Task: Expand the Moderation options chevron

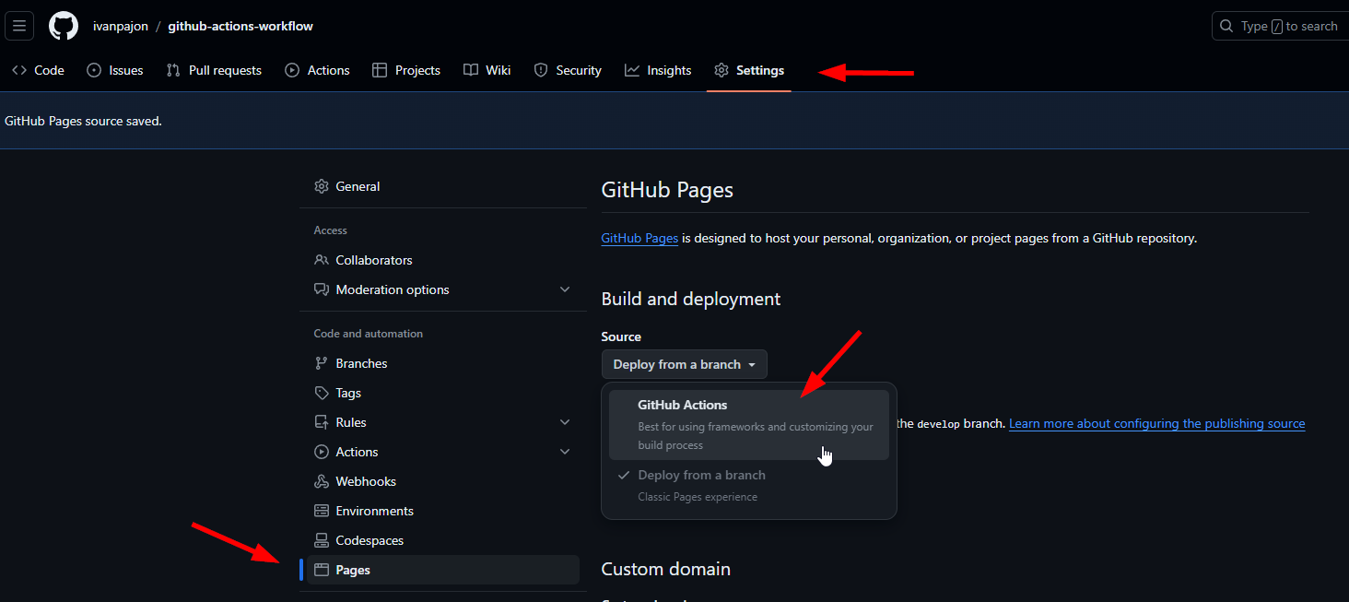Action: 565,289
